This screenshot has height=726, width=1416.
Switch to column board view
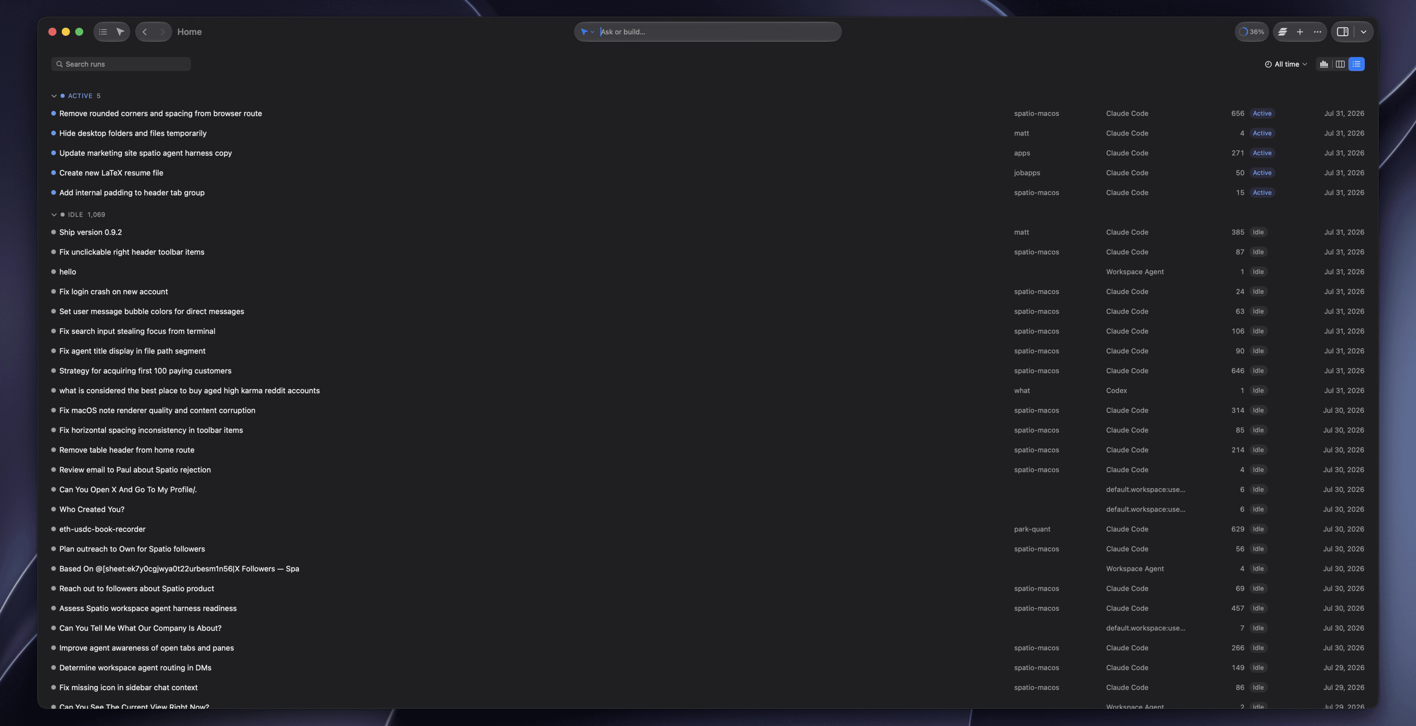point(1340,64)
